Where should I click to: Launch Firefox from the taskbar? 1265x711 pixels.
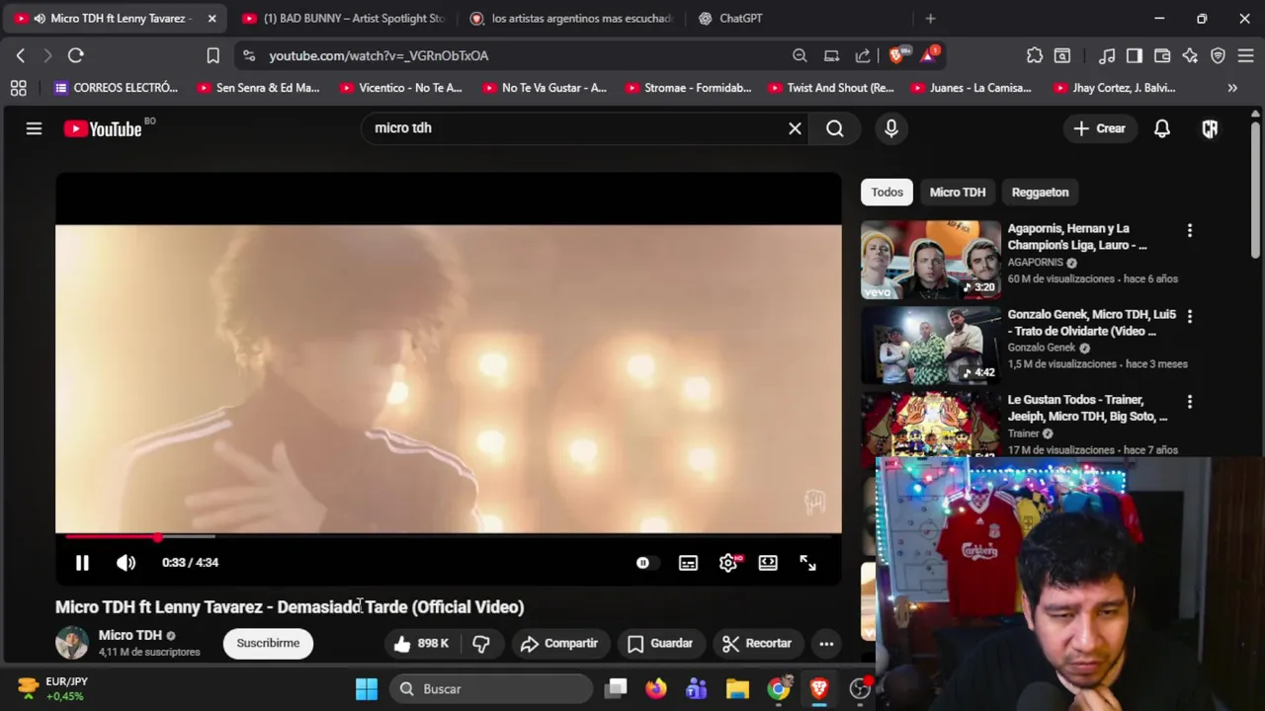(x=656, y=689)
